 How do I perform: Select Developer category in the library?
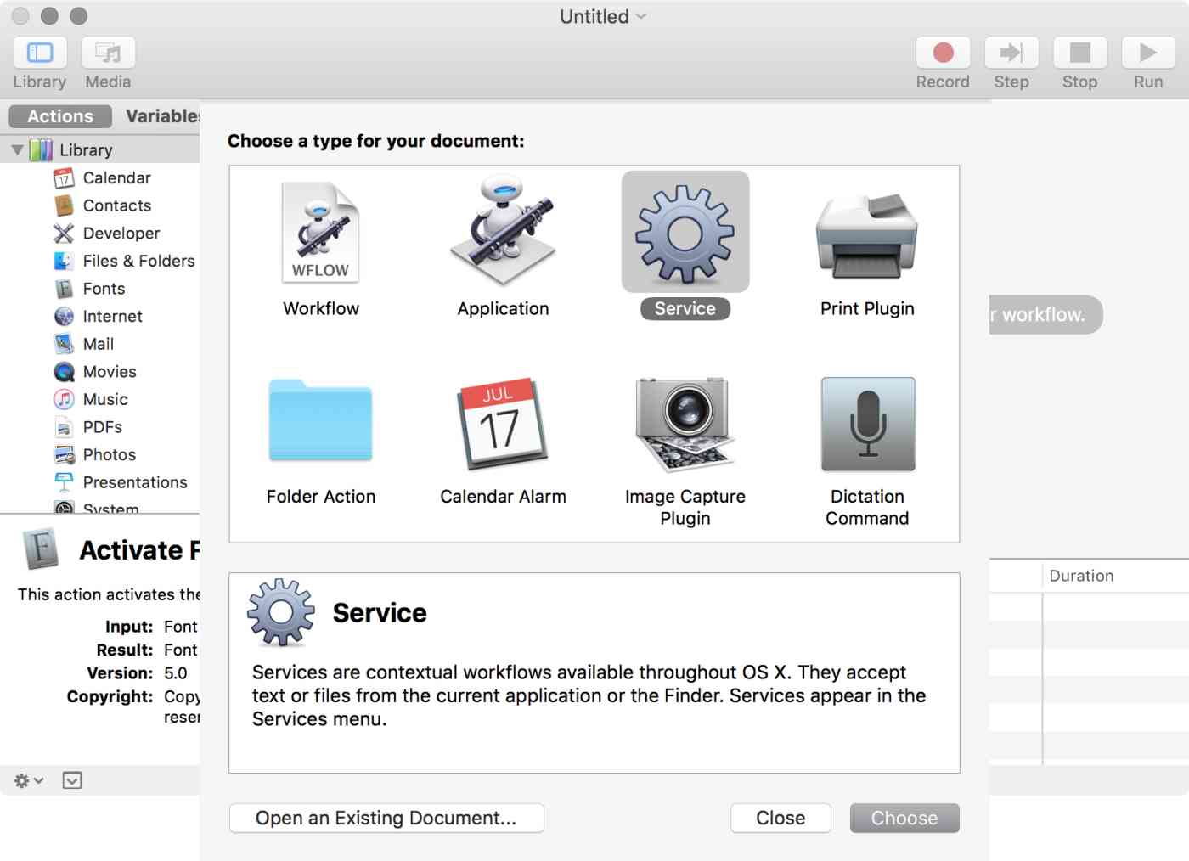click(100, 233)
